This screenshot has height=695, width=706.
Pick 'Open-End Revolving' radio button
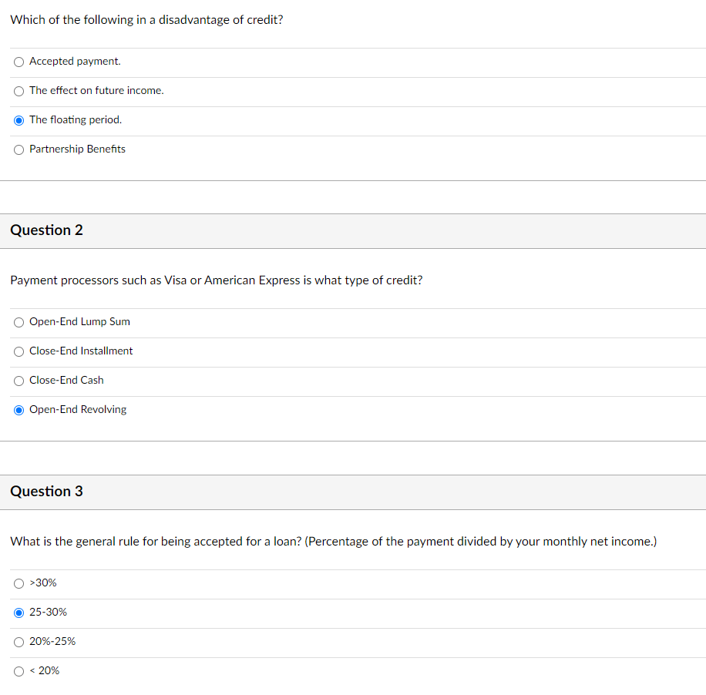click(x=19, y=410)
